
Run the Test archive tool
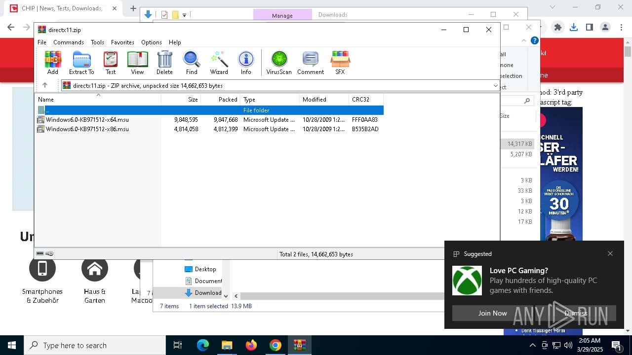tap(111, 63)
